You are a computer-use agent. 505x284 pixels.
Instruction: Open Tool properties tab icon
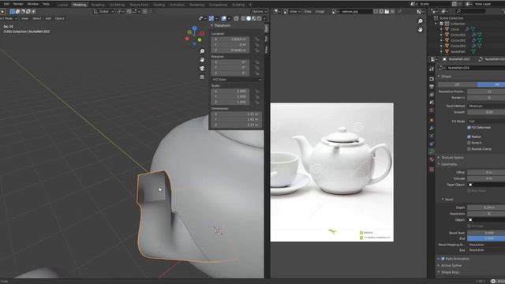[x=432, y=69]
